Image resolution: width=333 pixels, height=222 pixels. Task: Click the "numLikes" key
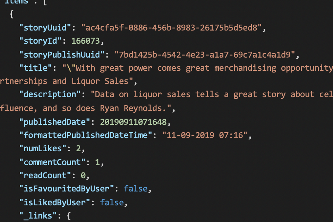click(43, 148)
